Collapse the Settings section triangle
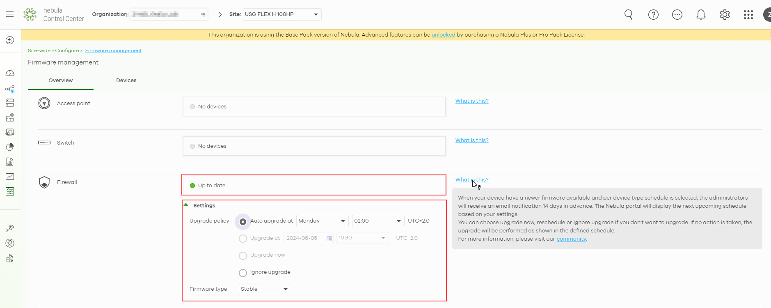 pyautogui.click(x=186, y=205)
